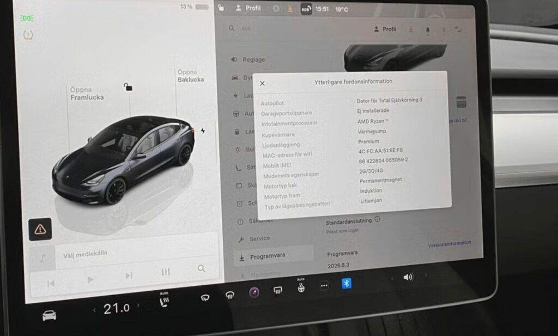The height and width of the screenshot is (336, 558).
Task: Open the Reglage settings menu
Action: (x=248, y=59)
